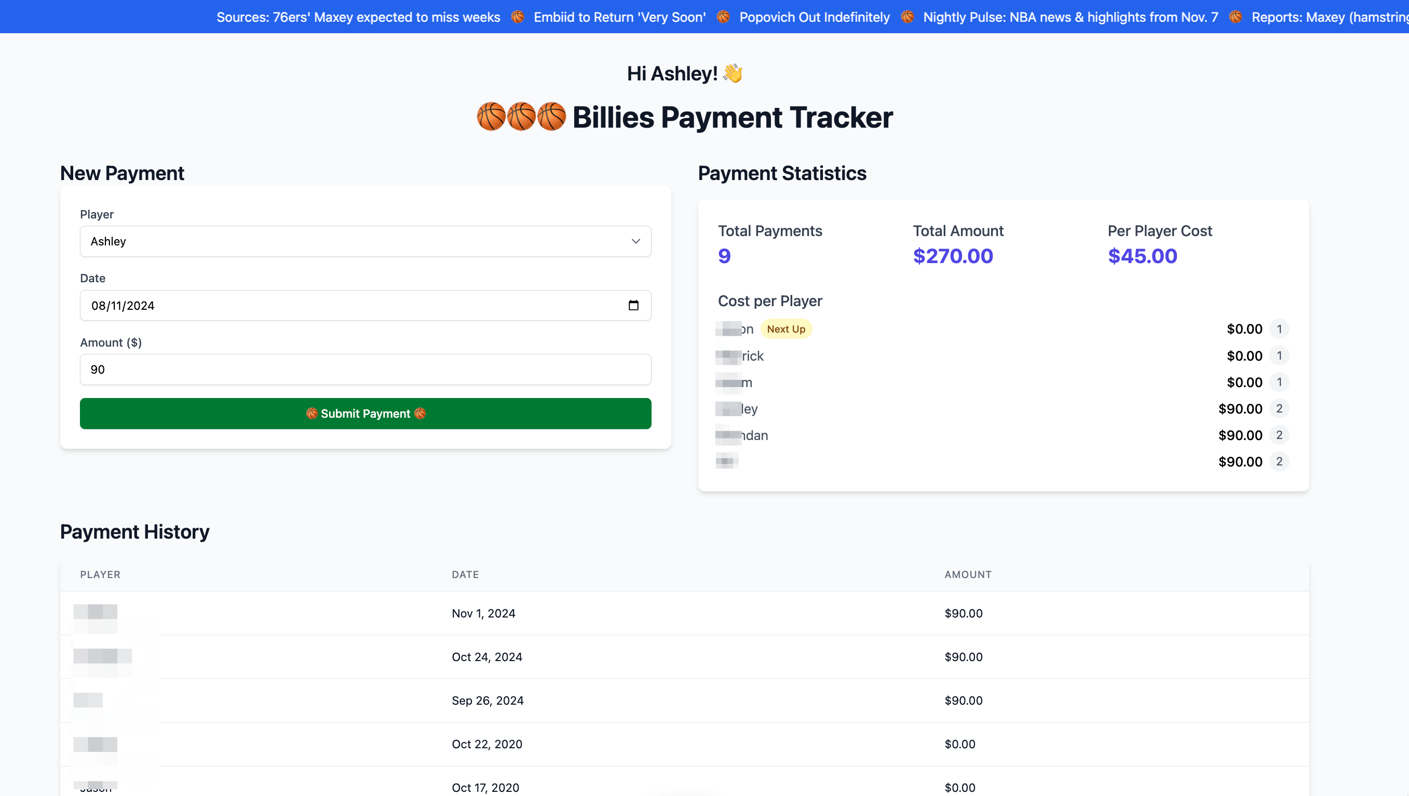Click the waving hand emoji next to Hi Ashley
Screen dimensions: 1409x796
(732, 73)
